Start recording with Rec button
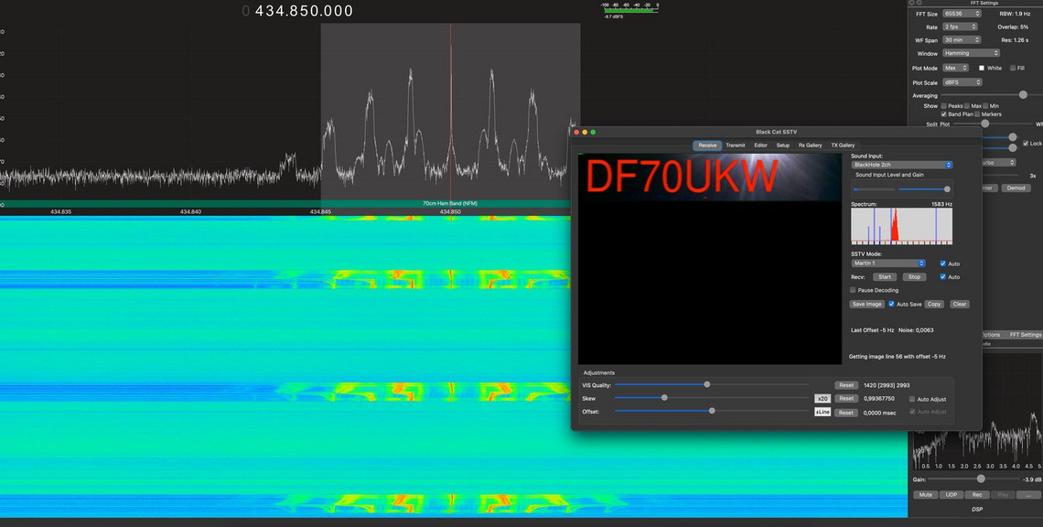Image resolution: width=1043 pixels, height=527 pixels. coord(977,494)
